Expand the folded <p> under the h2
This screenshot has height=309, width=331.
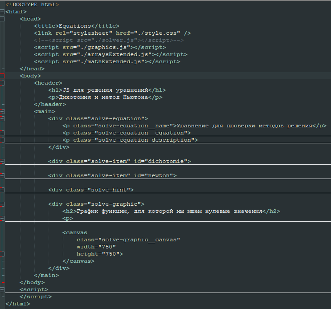(x=2, y=218)
